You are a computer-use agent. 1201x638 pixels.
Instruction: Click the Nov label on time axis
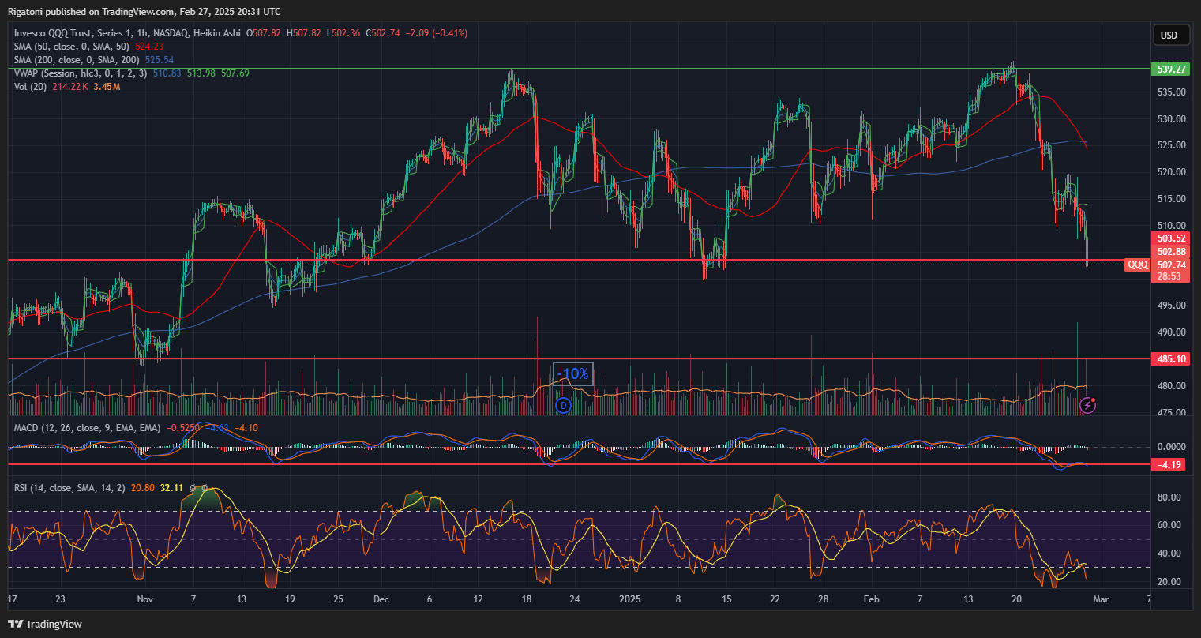(x=144, y=599)
